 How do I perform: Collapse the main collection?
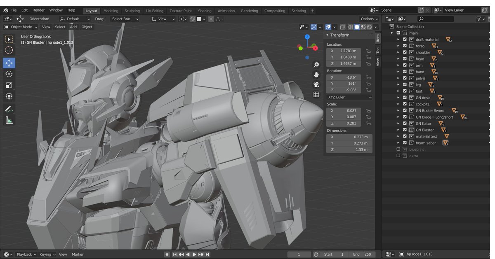click(x=392, y=33)
